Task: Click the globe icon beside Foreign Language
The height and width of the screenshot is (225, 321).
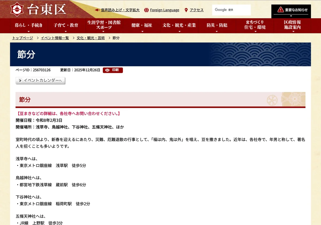Action: click(x=146, y=10)
